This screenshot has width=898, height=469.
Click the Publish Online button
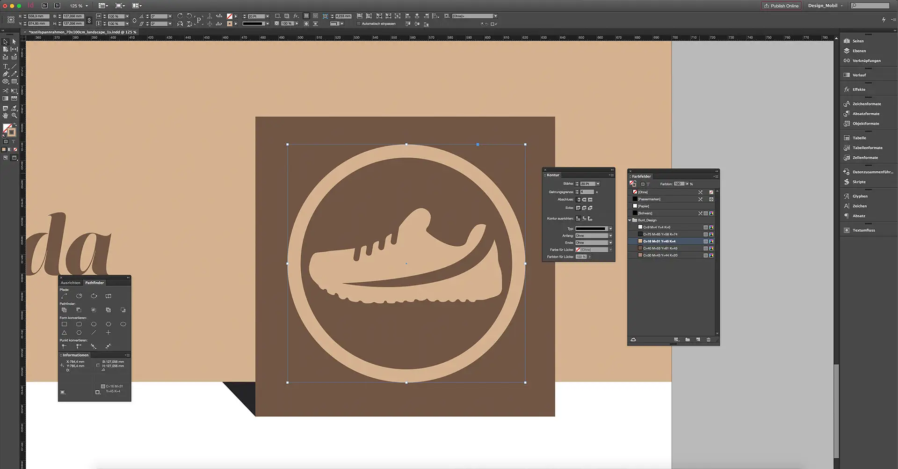tap(781, 5)
